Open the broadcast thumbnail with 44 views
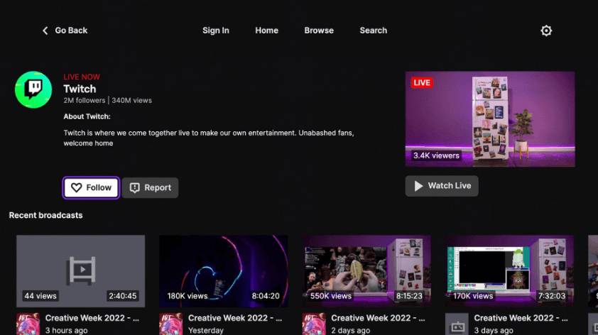 tap(80, 271)
